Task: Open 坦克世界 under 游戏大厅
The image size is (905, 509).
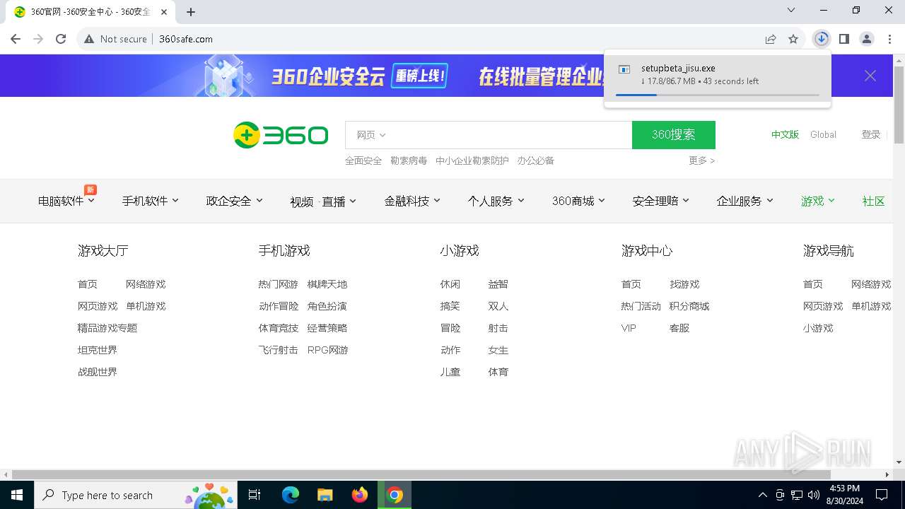Action: [98, 350]
